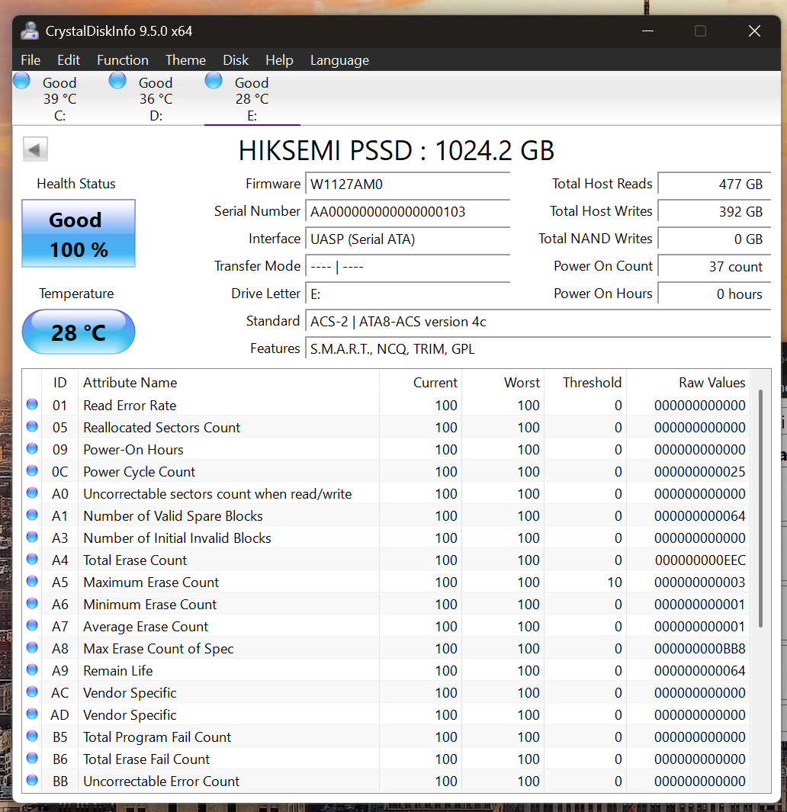Click the status icon for Valid Spare Blocks
This screenshot has height=812, width=787.
[x=32, y=515]
